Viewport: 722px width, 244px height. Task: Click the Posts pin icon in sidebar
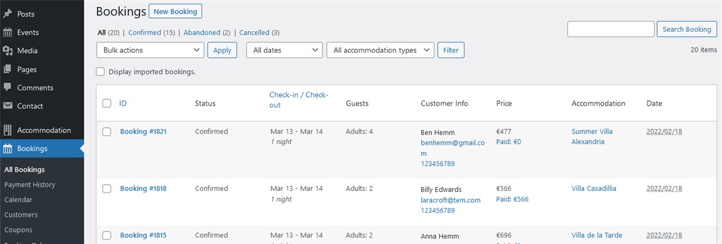click(8, 14)
